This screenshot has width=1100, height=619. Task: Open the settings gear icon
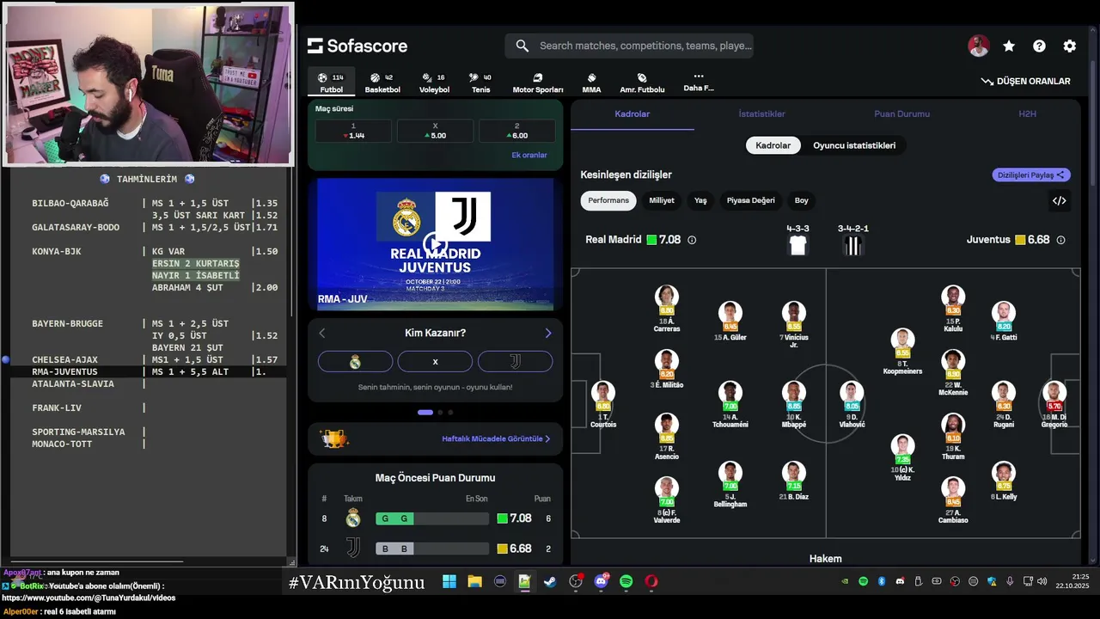coord(1069,46)
